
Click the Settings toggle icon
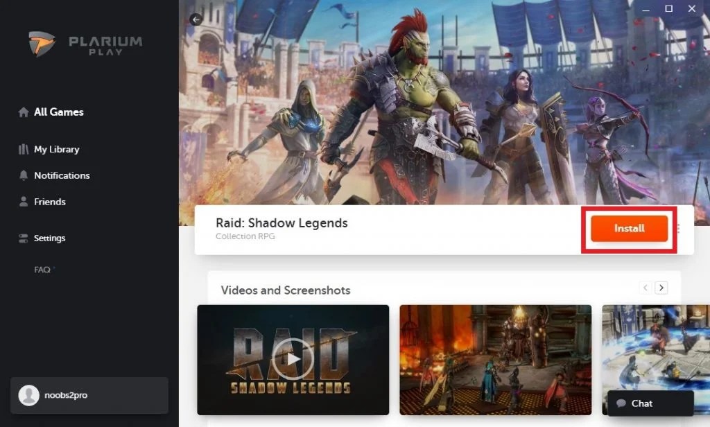click(24, 238)
